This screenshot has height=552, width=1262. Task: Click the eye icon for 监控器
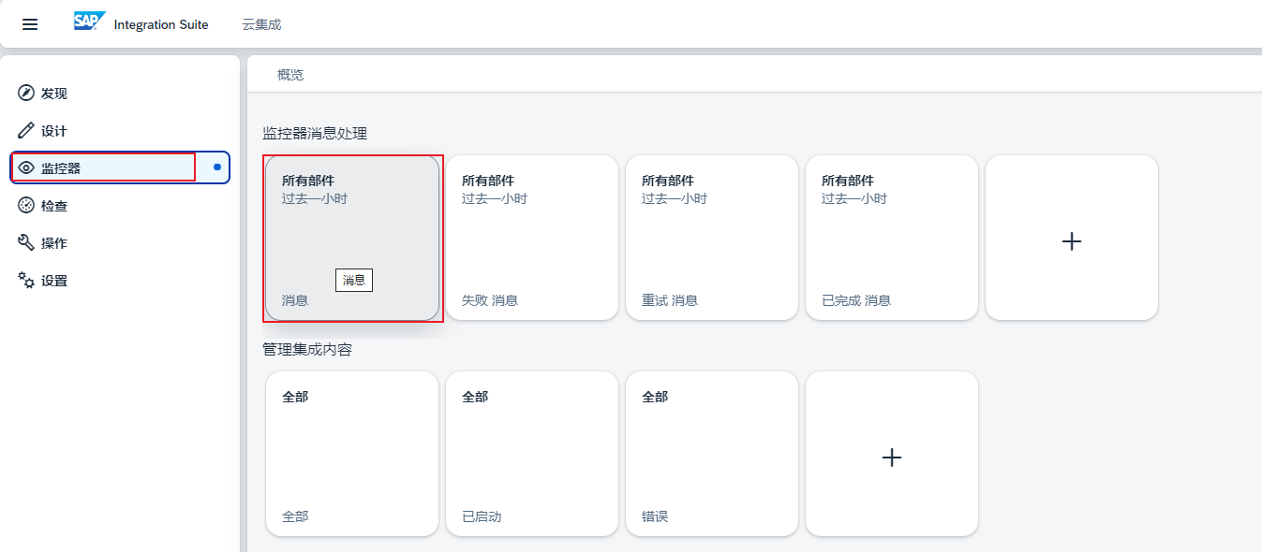tap(26, 168)
